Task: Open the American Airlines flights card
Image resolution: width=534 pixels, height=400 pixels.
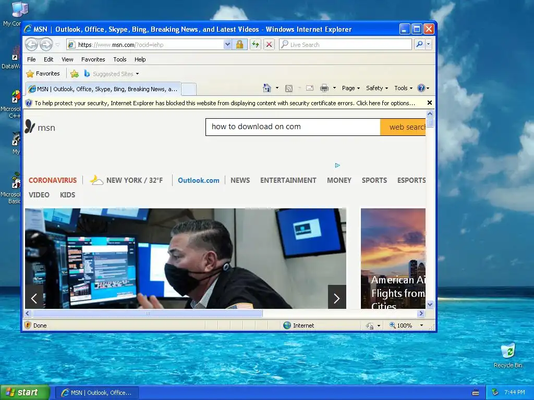Action: coord(393,258)
